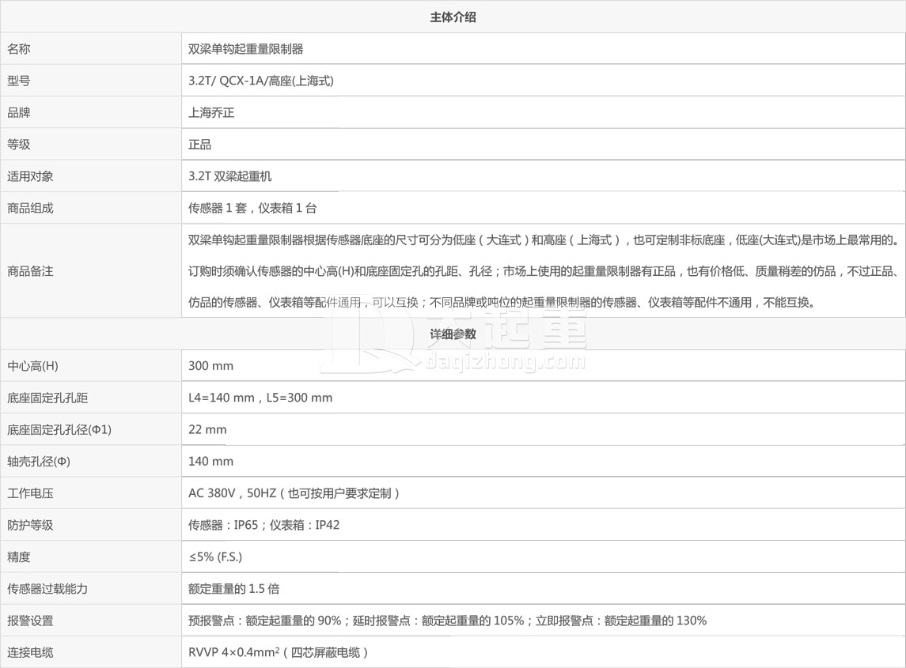
Task: Select the 连接电缆 label cell
Action: (91, 652)
